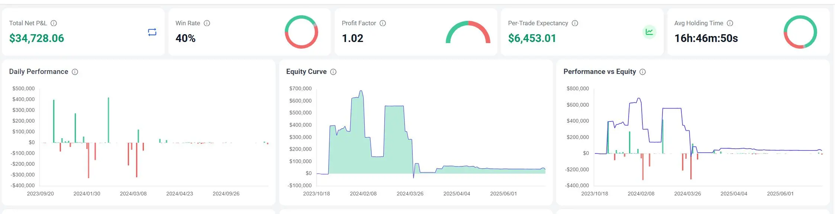835x214 pixels.
Task: Show info for Per-Trade Expectancy
Action: coord(575,23)
